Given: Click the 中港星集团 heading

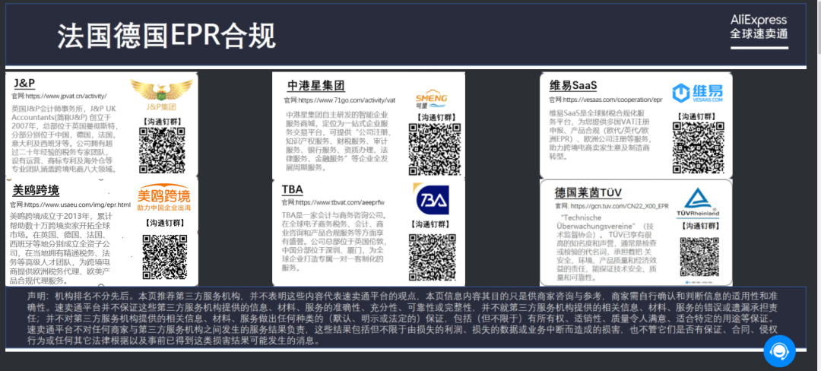Looking at the screenshot, I should click(x=315, y=86).
